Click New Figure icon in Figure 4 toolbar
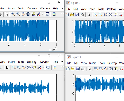The image size is (124, 101). coord(68,69)
